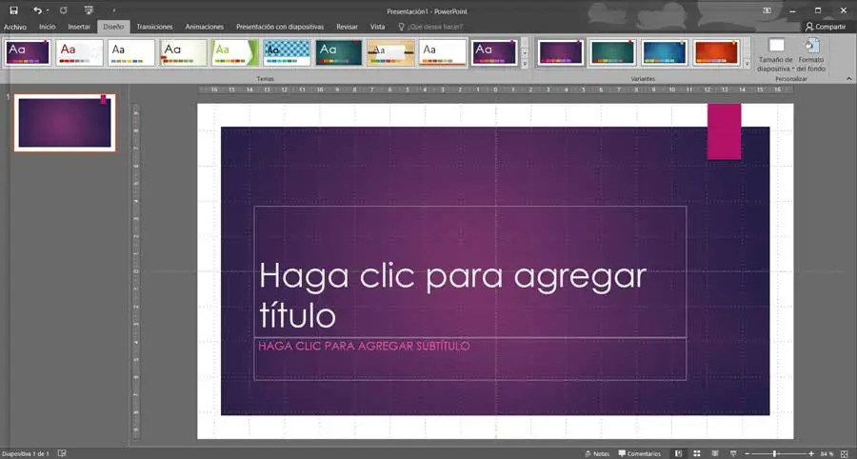Click Formato del fondo button

811,55
